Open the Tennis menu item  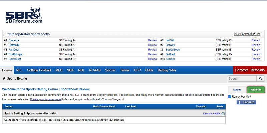(x=124, y=70)
